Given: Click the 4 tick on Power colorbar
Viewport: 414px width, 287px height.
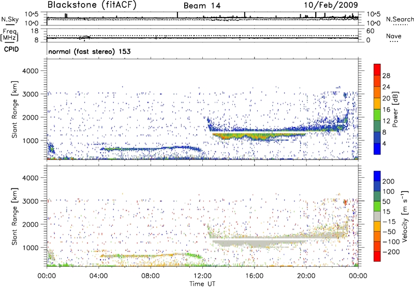Looking at the screenshot, I should (x=385, y=143).
